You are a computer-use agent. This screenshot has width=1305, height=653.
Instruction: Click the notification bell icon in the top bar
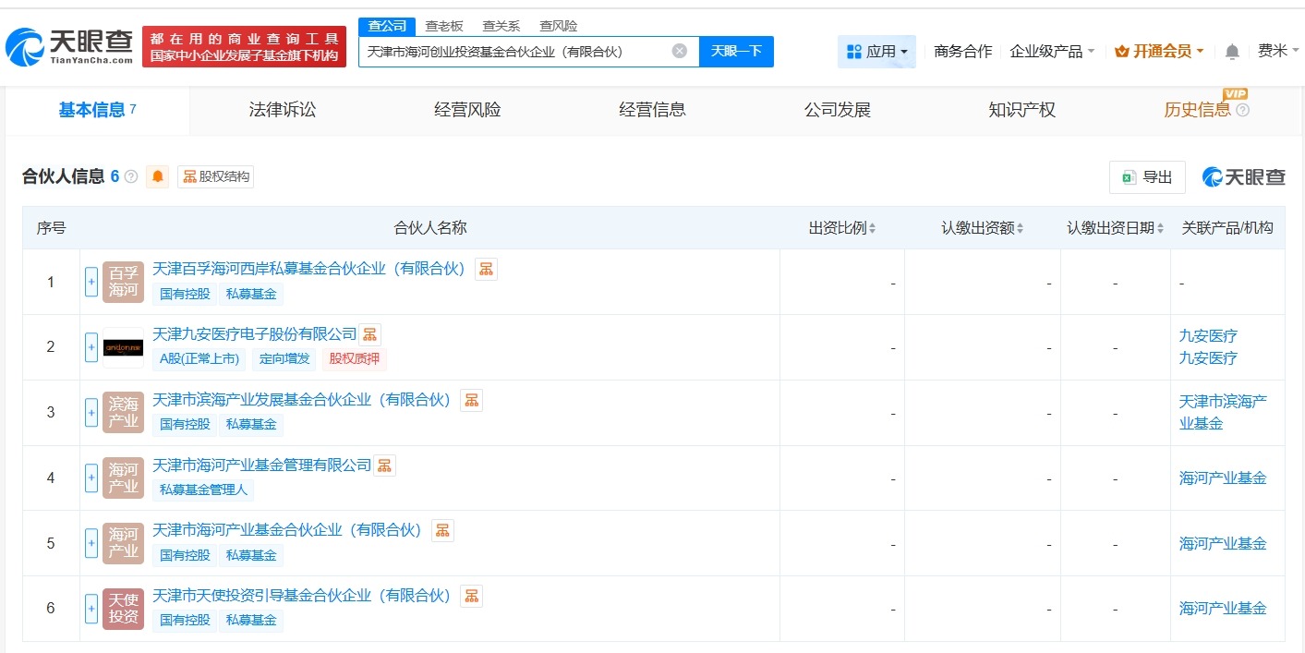[x=1231, y=52]
